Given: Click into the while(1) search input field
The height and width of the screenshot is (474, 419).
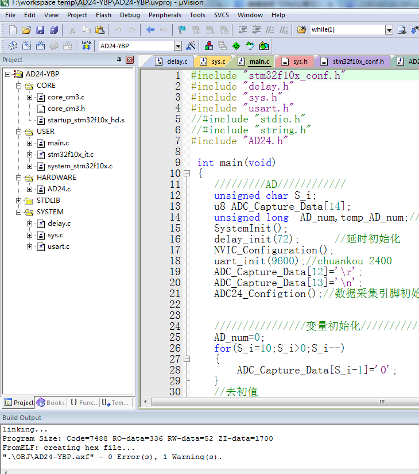Looking at the screenshot, I should (348, 30).
